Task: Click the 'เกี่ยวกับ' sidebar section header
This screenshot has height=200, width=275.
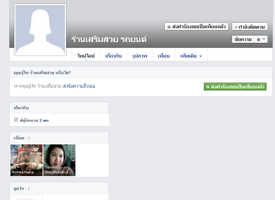Action: (21, 108)
